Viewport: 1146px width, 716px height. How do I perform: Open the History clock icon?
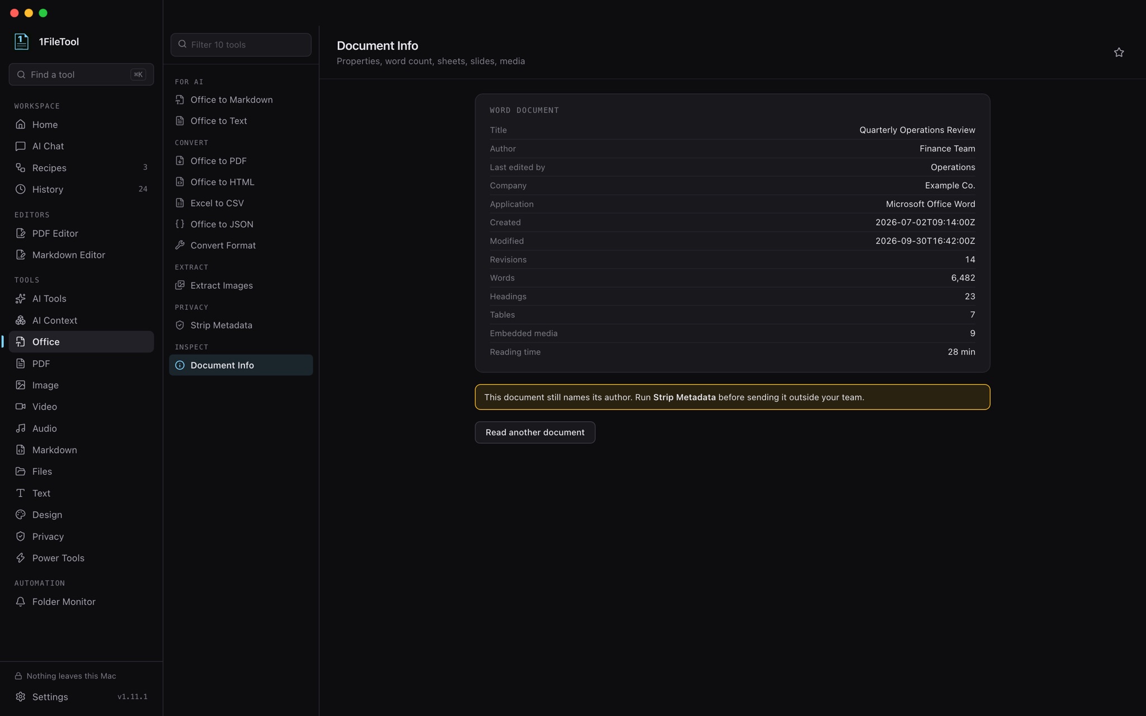[x=21, y=189]
